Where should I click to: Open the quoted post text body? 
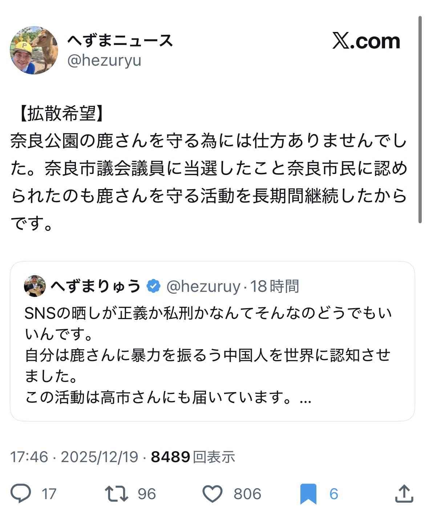[207, 356]
